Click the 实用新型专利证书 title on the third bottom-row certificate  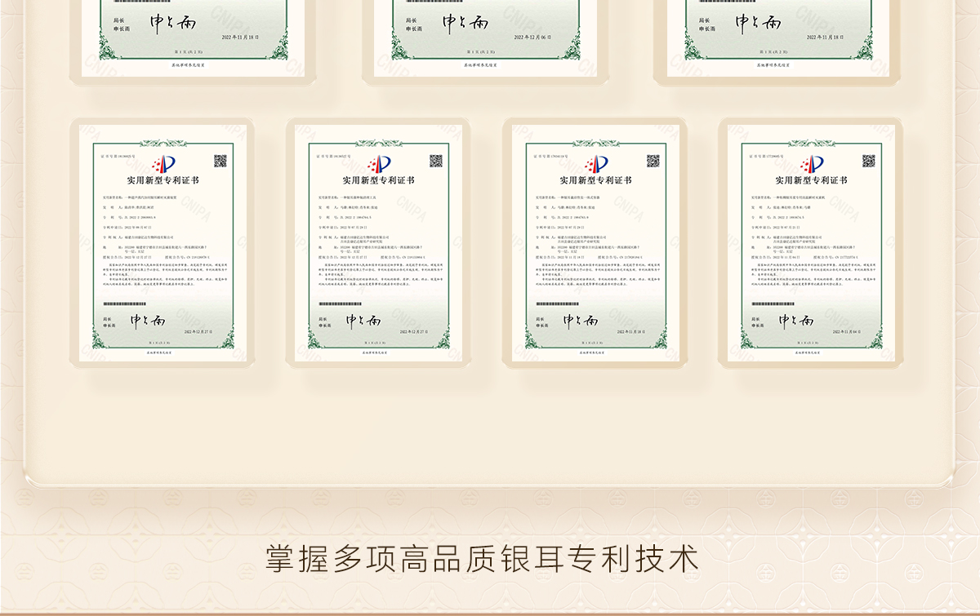click(x=595, y=180)
